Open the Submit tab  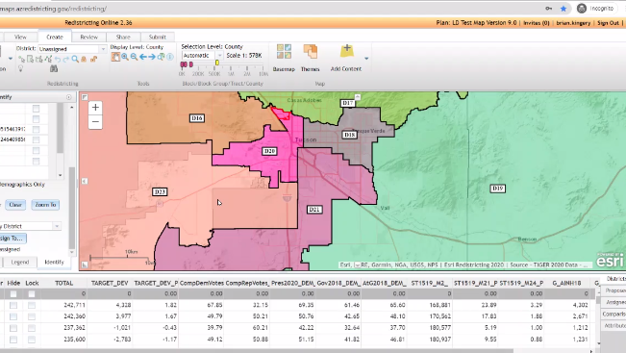[x=158, y=37]
